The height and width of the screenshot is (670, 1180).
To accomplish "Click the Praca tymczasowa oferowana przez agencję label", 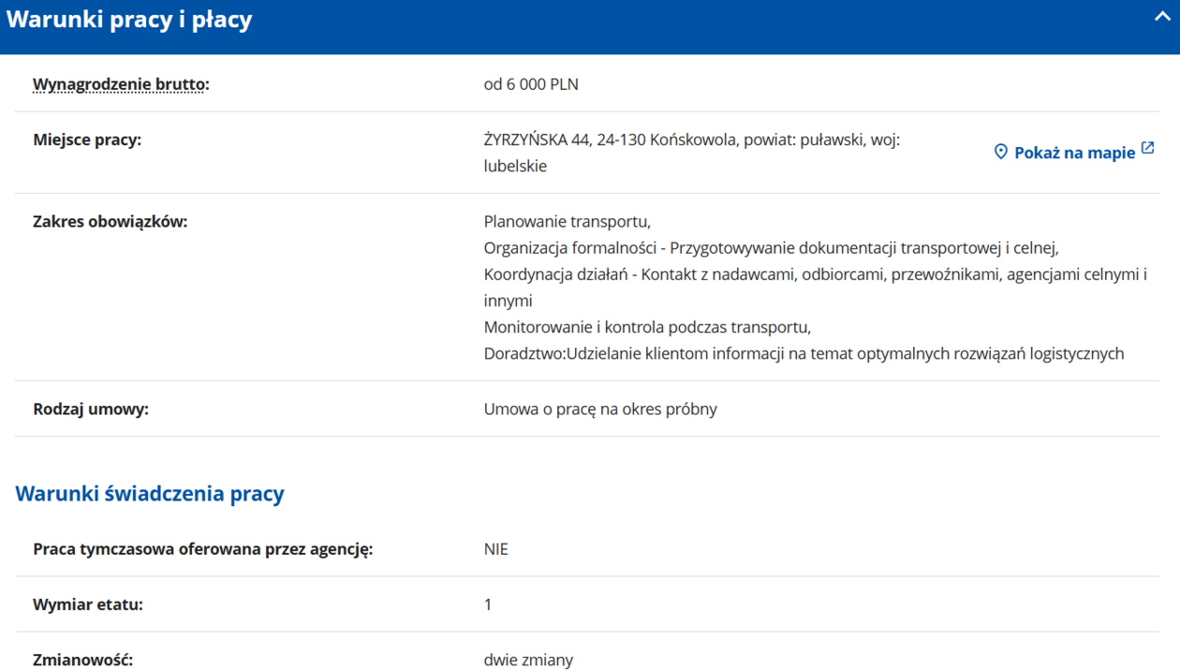I will tap(203, 549).
